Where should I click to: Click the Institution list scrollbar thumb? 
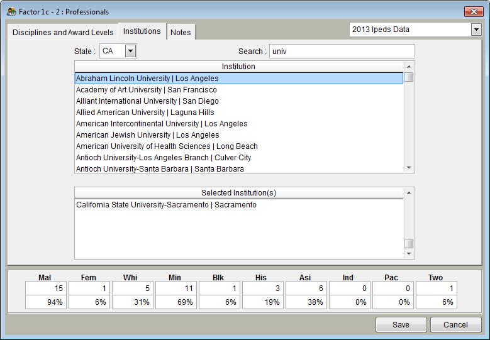coord(409,77)
